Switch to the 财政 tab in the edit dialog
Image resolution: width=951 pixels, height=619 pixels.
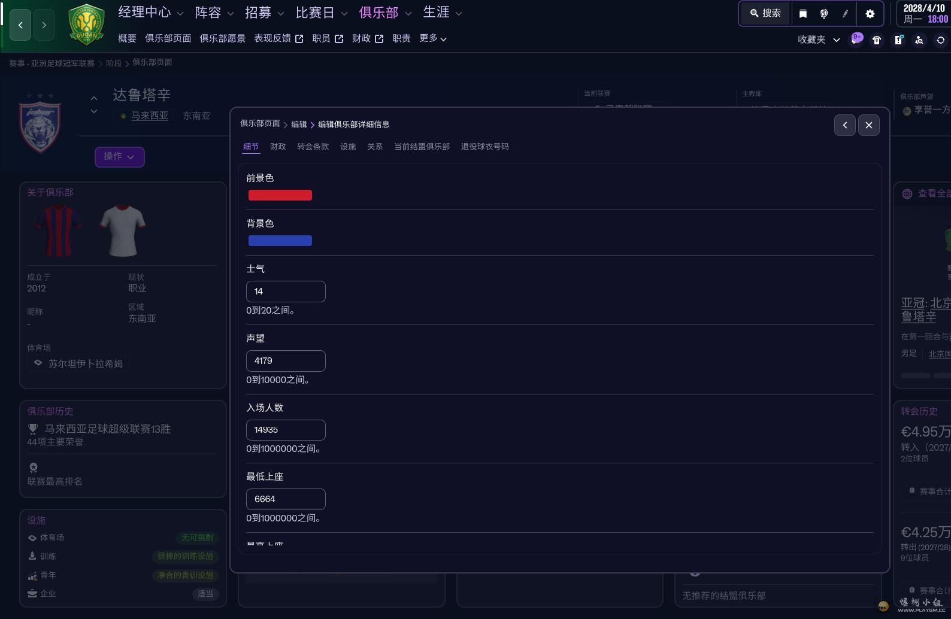click(278, 147)
